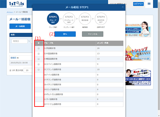Open the hamburger menu icon
The image size is (160, 117).
[149, 4]
